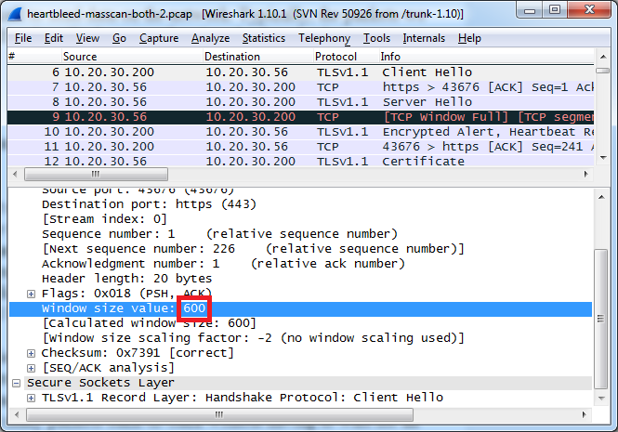Select packet 9 TCP Window Full row

tap(300, 117)
